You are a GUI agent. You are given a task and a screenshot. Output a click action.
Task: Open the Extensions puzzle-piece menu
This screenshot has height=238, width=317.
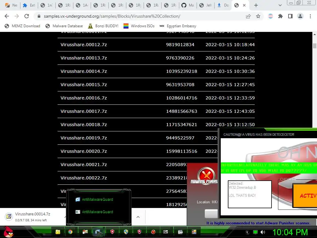point(280,16)
